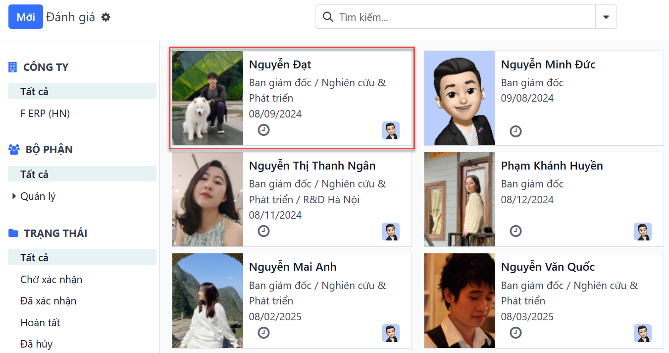This screenshot has height=353, width=669.
Task: Click the search magnifier icon
Action: (327, 17)
